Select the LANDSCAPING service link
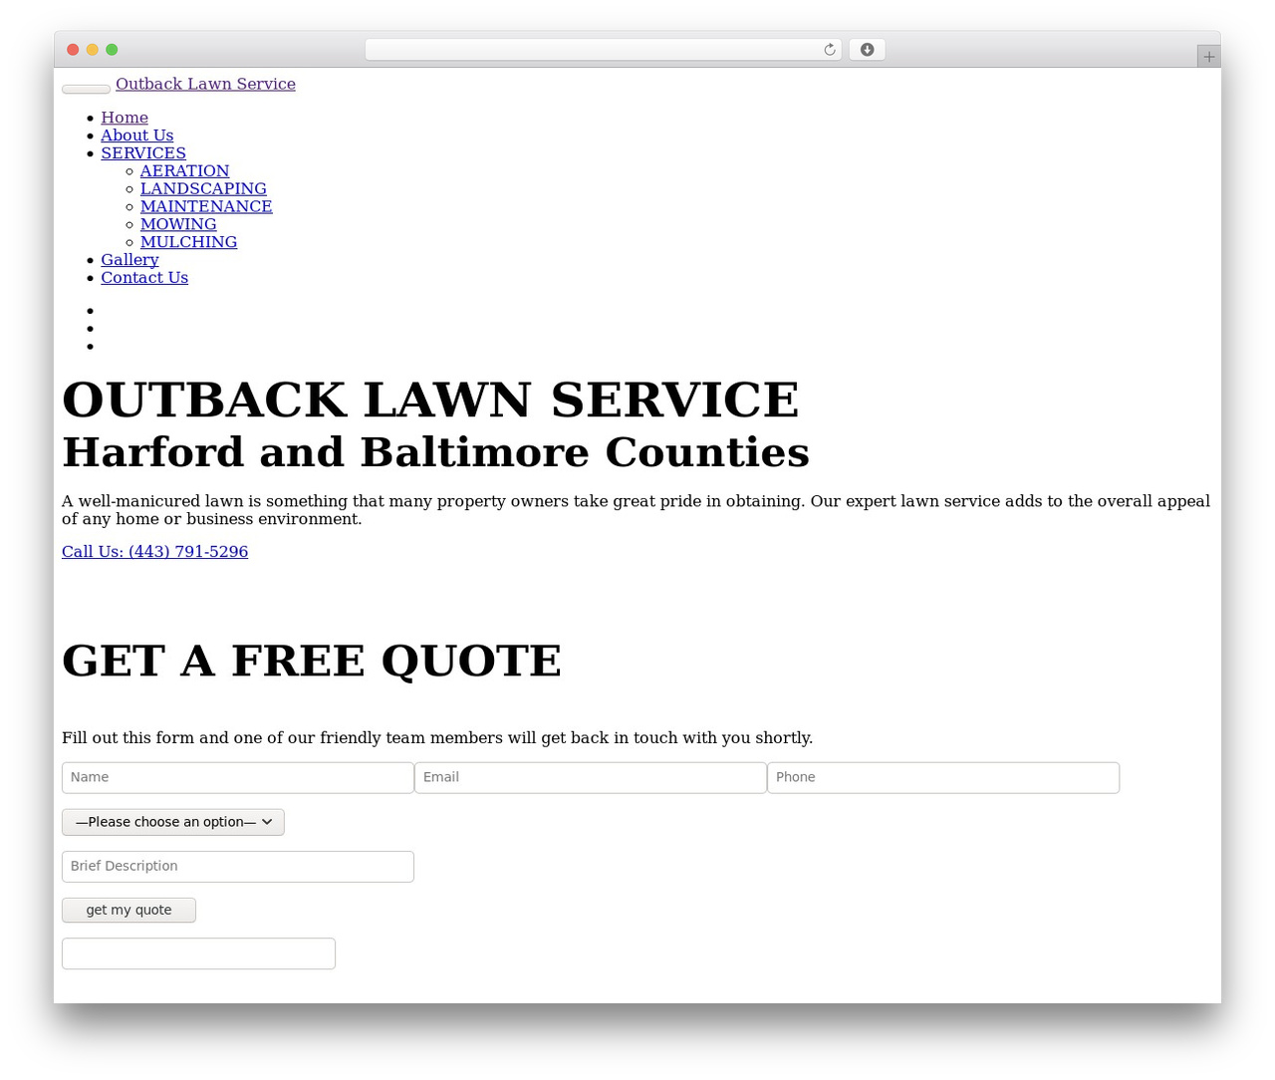1275x1080 pixels. (203, 189)
